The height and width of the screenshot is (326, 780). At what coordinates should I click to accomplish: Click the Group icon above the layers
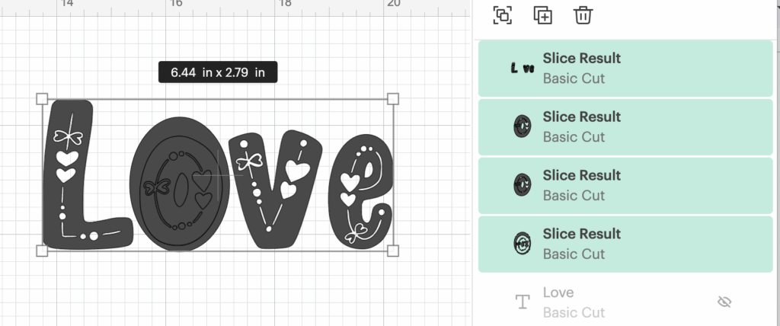pyautogui.click(x=503, y=15)
